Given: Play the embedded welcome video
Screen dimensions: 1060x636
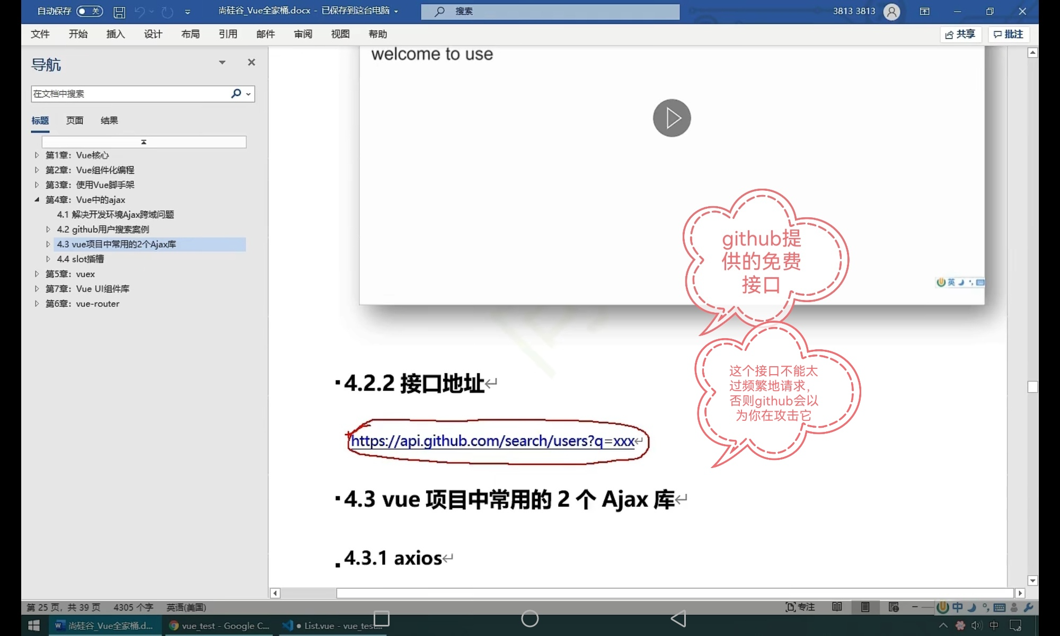Looking at the screenshot, I should [672, 118].
